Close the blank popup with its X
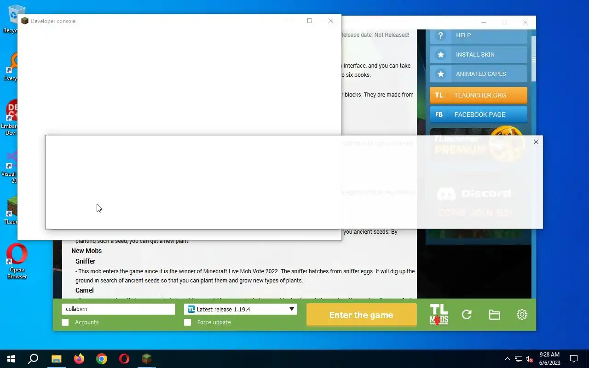 tap(536, 142)
